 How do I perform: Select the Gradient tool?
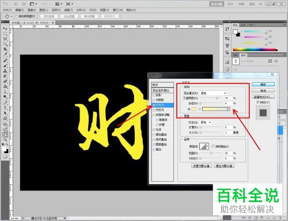pyautogui.click(x=5, y=86)
